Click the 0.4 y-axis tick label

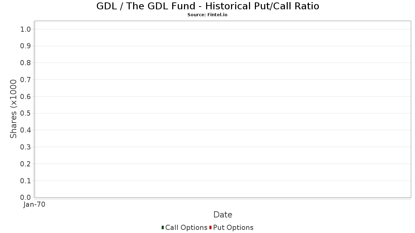26,130
